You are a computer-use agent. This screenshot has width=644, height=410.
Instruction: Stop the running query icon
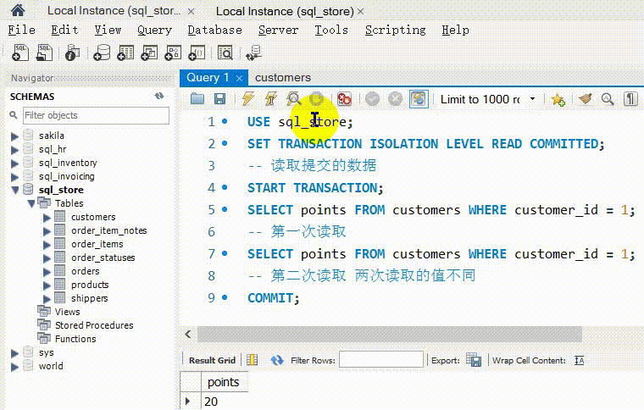click(x=316, y=99)
